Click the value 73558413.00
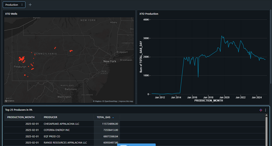272x146 pixels. pos(111,130)
